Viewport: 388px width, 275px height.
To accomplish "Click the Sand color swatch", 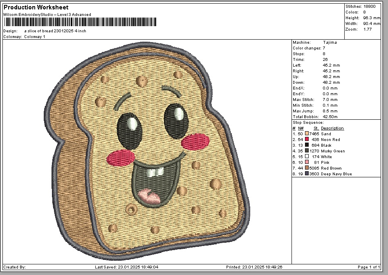I will (307, 134).
